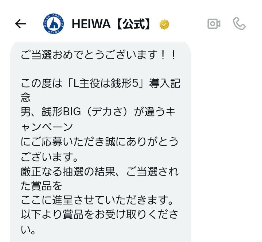This screenshot has width=262, height=242.
Task: Tap the ございます。 line below ありがとう
Action: (x=49, y=157)
